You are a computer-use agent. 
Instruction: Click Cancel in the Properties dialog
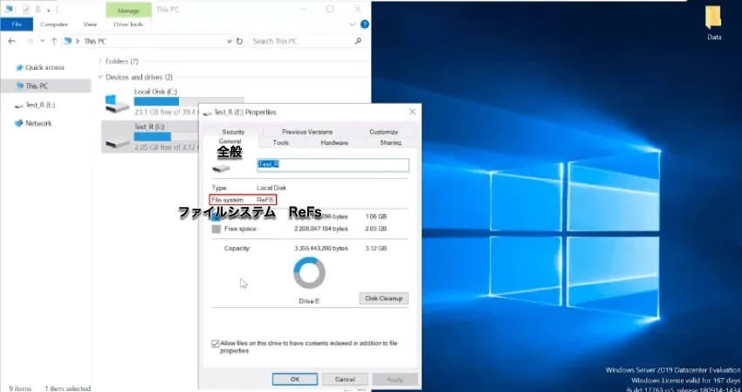click(x=345, y=379)
